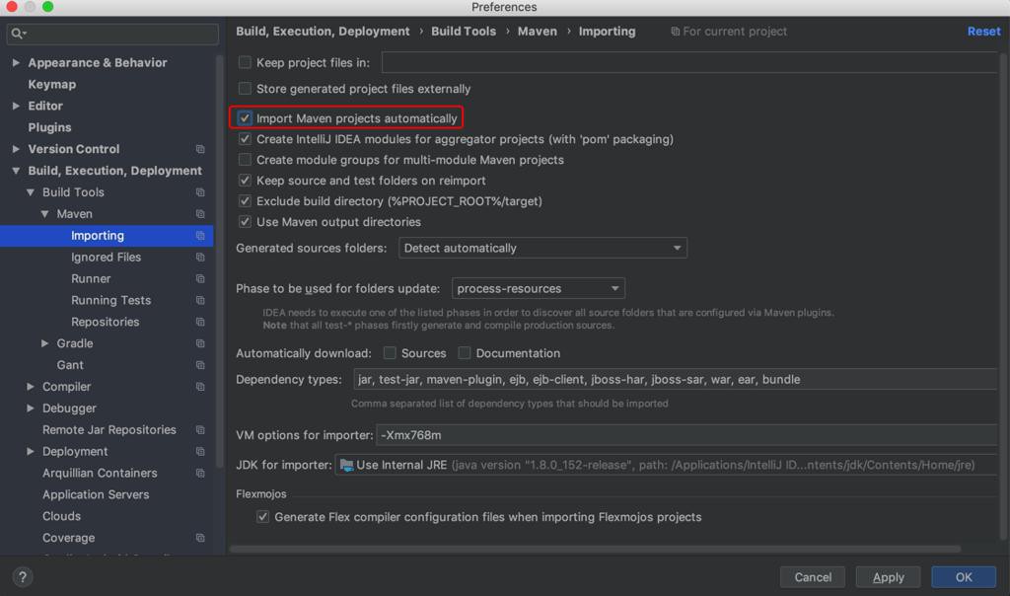Open Clouds settings page
The image size is (1010, 596).
click(61, 516)
